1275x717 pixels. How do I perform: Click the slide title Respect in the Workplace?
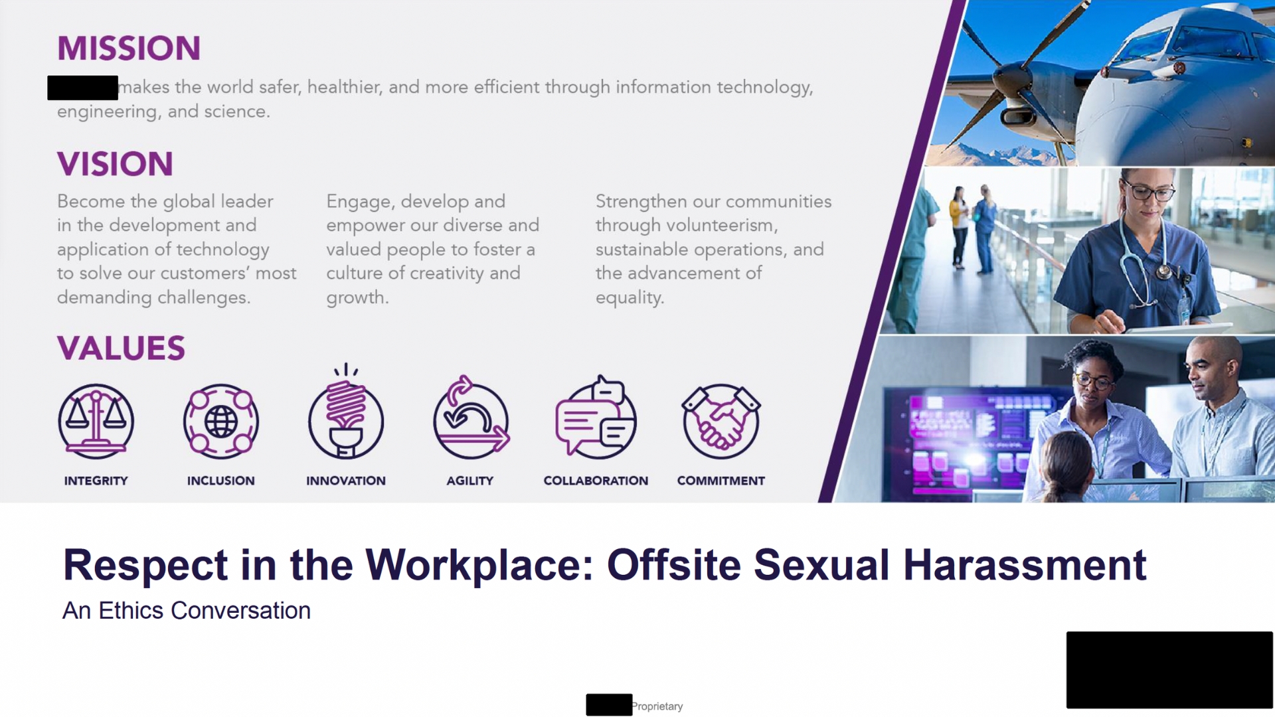pos(604,565)
